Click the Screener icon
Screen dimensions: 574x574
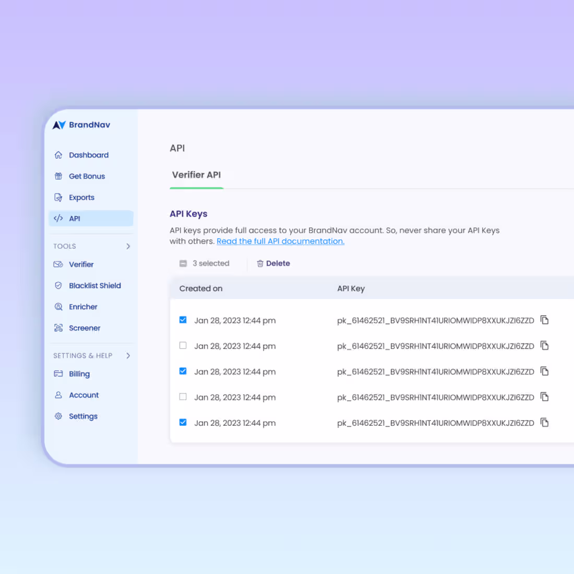58,328
